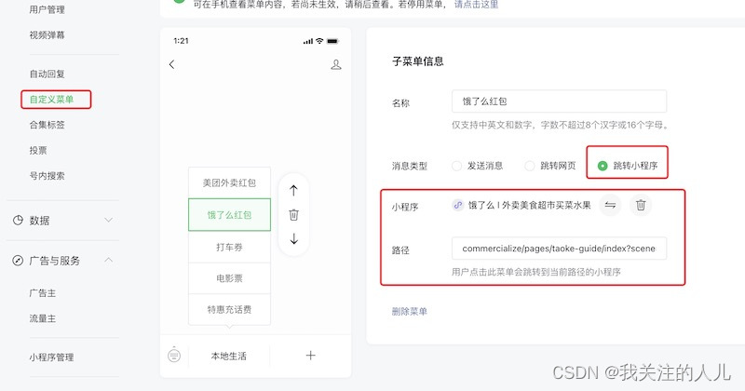The image size is (745, 391).
Task: Click the 饿了么丨外卖美食超市买菜水果 mini program name
Action: (x=530, y=205)
